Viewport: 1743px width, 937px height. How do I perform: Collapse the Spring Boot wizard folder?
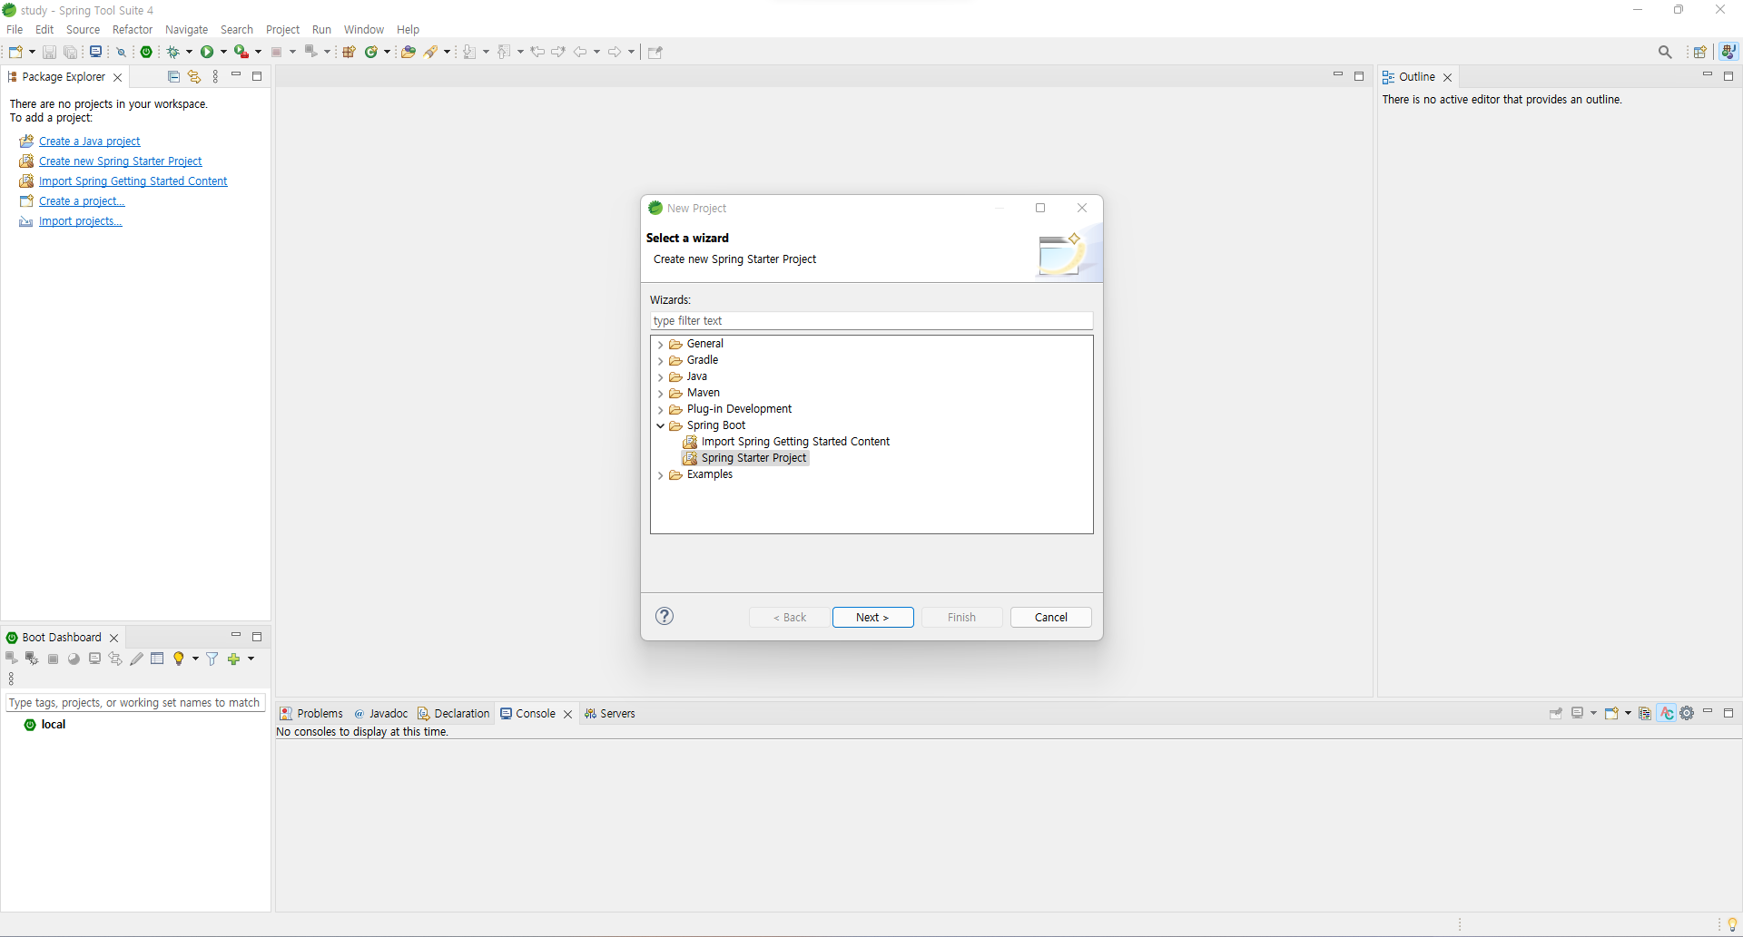(x=660, y=425)
